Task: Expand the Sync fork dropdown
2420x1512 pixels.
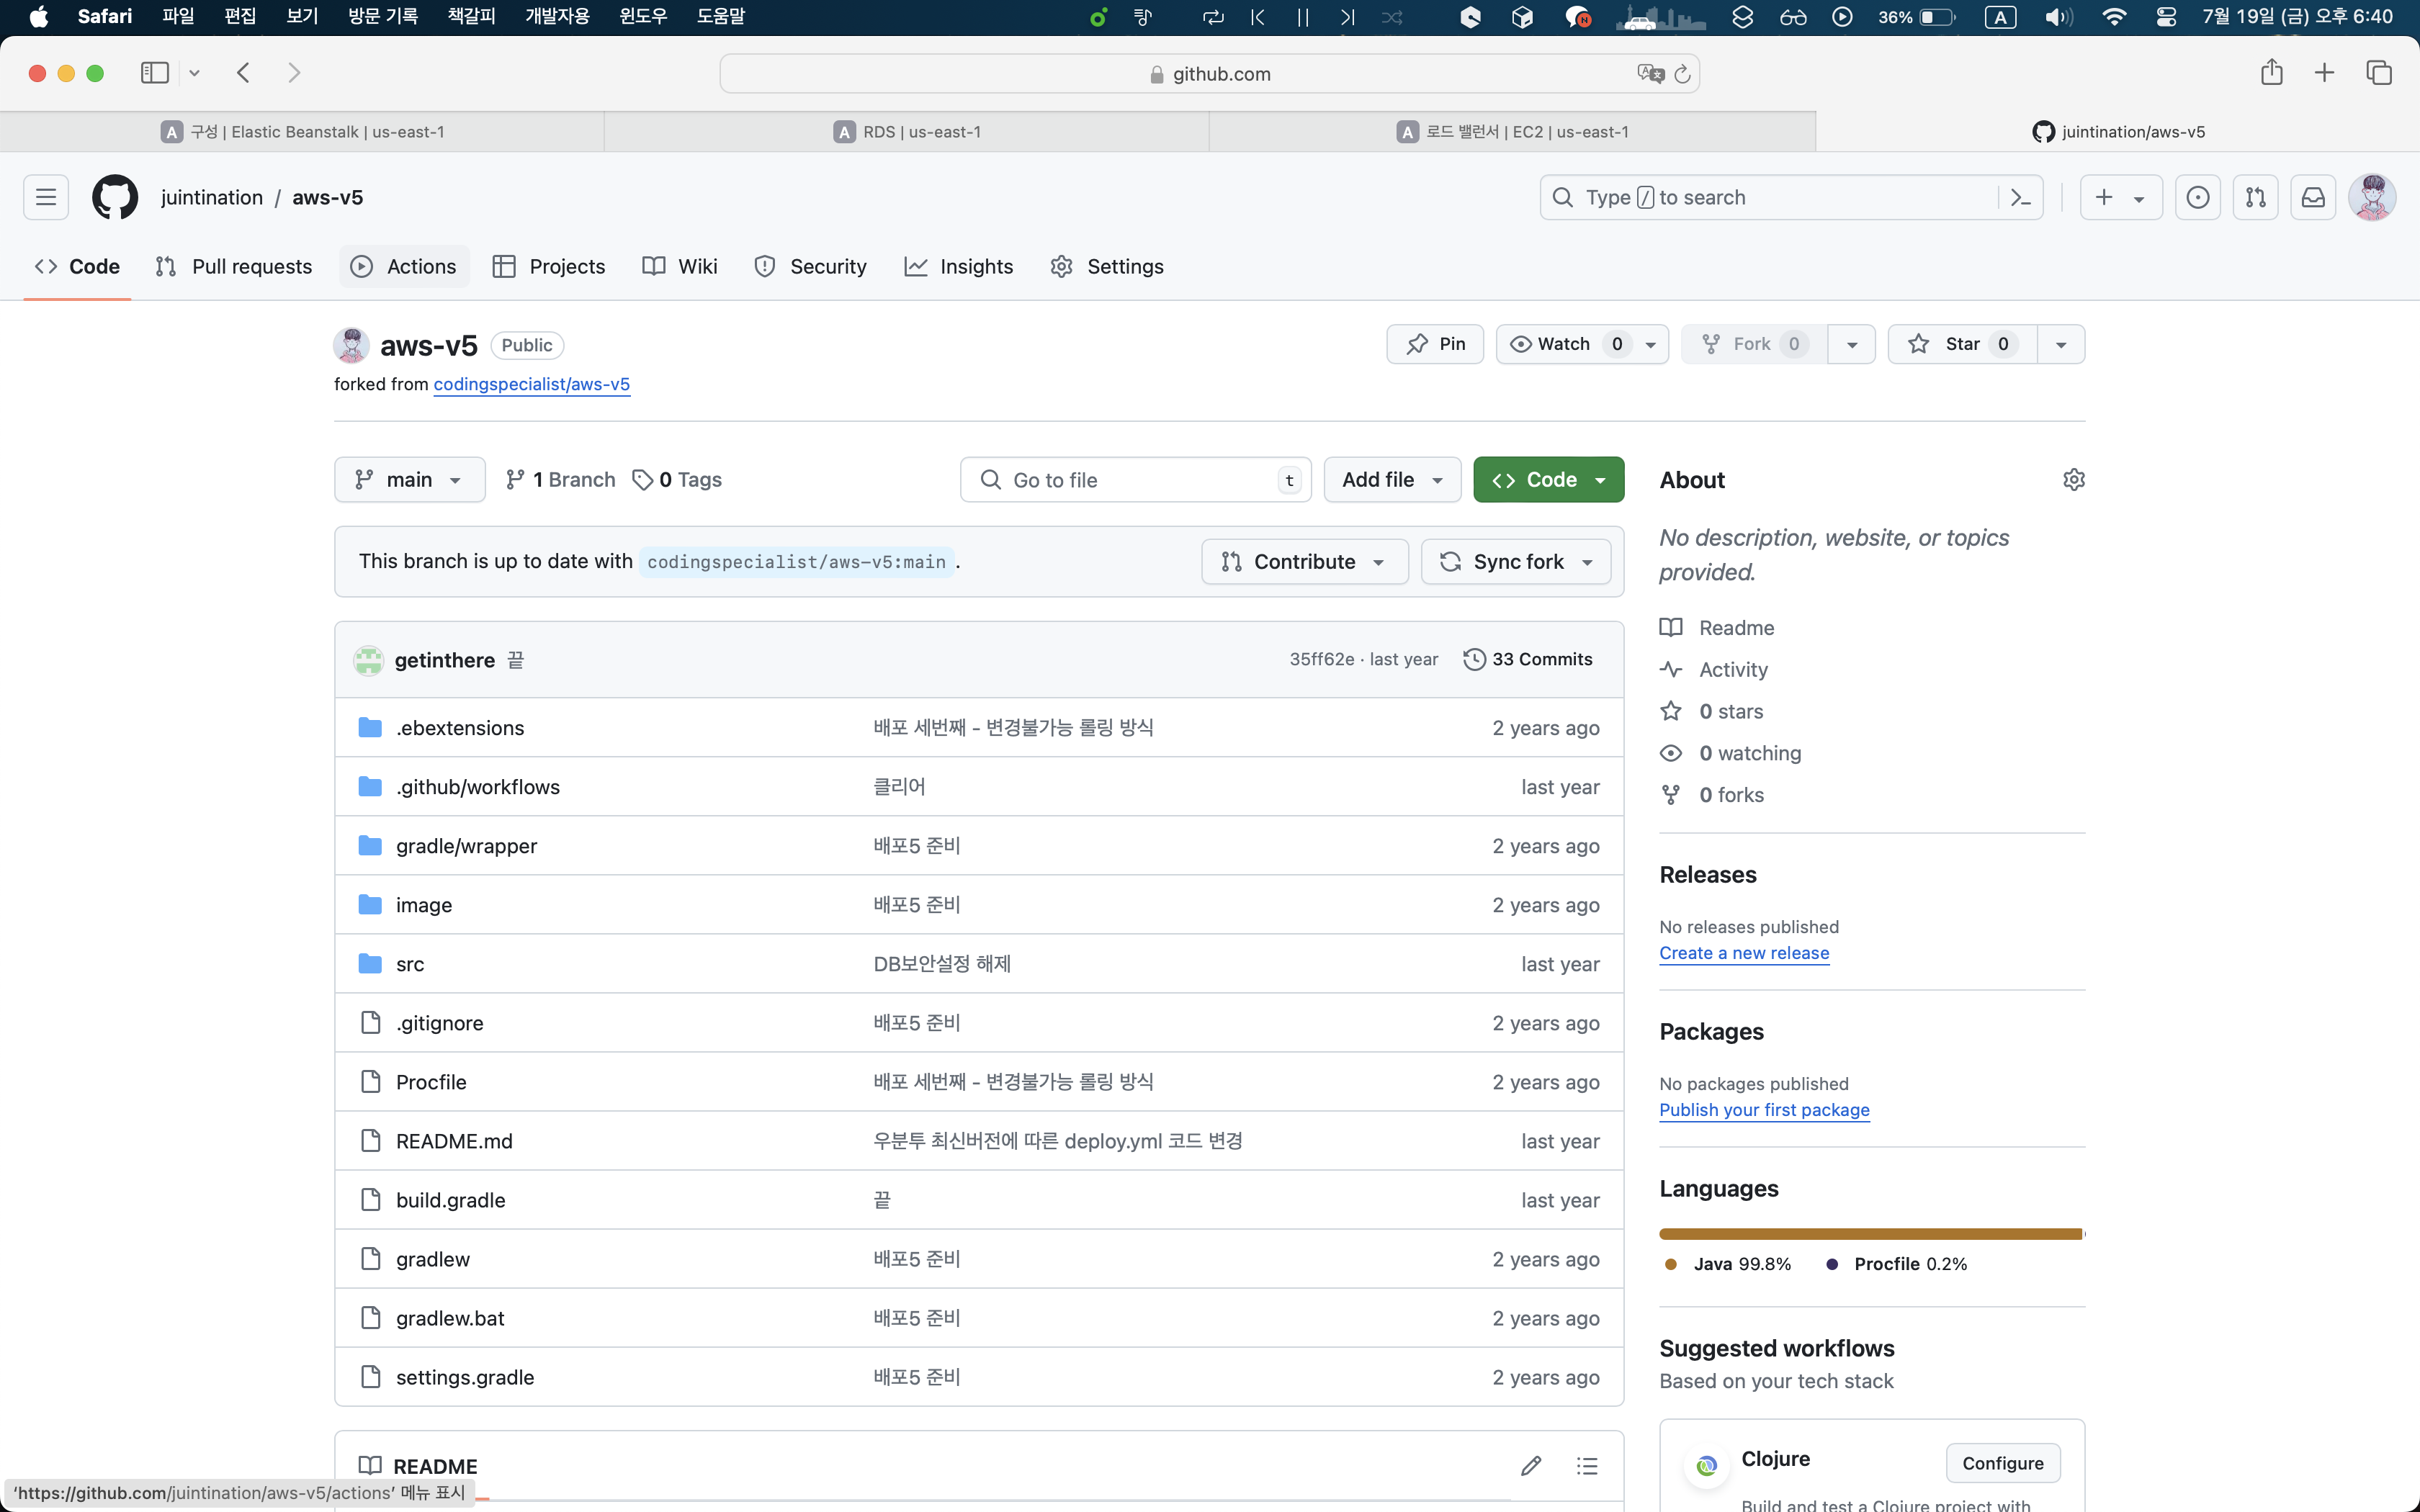Action: 1515,562
